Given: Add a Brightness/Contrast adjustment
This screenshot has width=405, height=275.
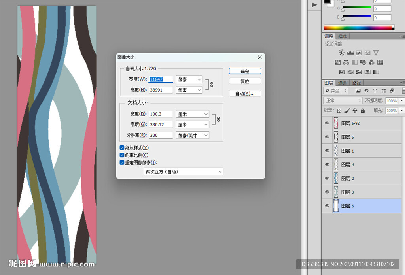Looking at the screenshot, I should pyautogui.click(x=342, y=53).
